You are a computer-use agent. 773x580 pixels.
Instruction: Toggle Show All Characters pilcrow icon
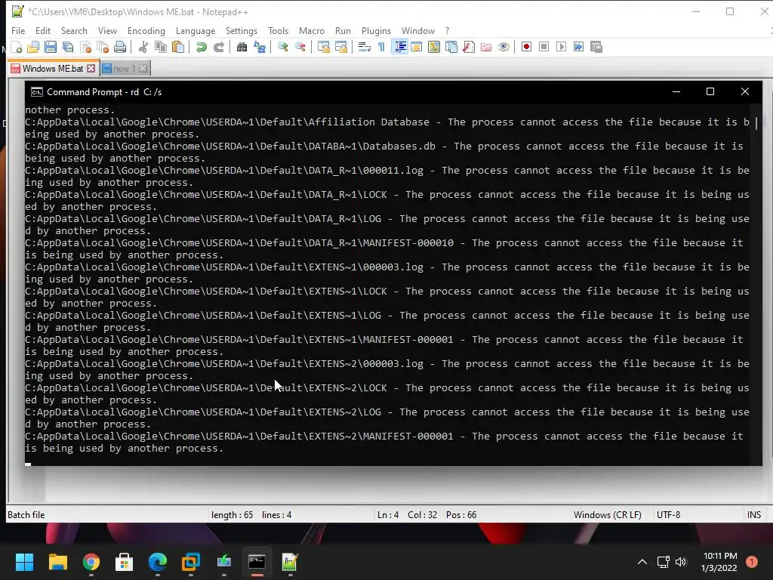coord(381,48)
